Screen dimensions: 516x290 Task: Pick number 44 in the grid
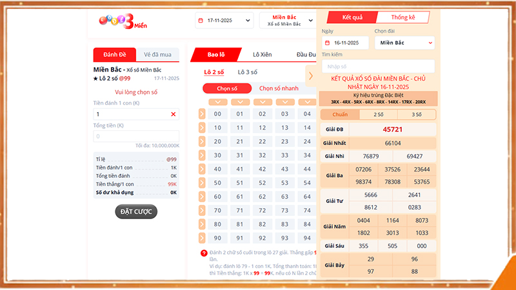[307, 169]
